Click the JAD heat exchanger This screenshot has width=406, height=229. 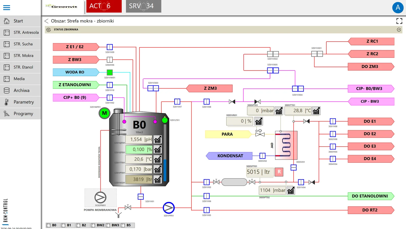point(286,145)
